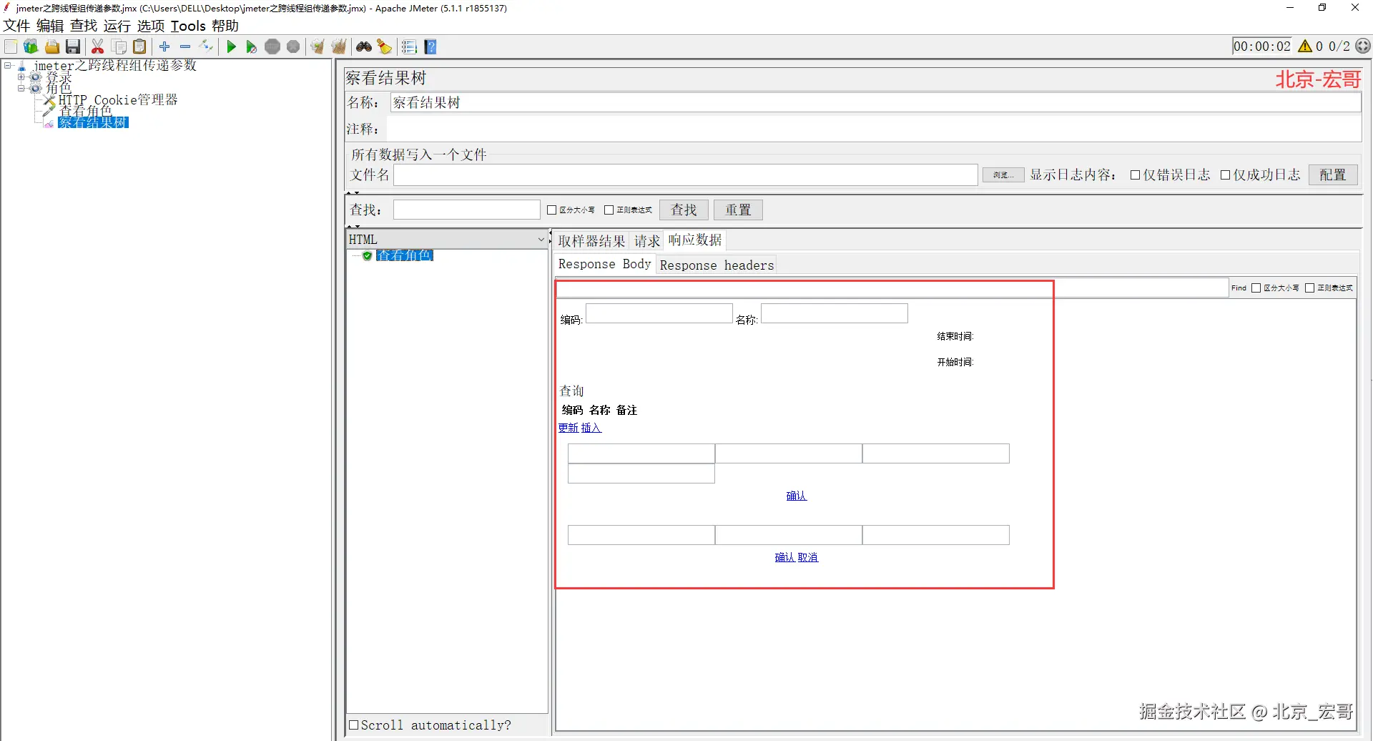Expand the 登录 thread group node
Viewport: 1373px width, 741px height.
click(21, 77)
